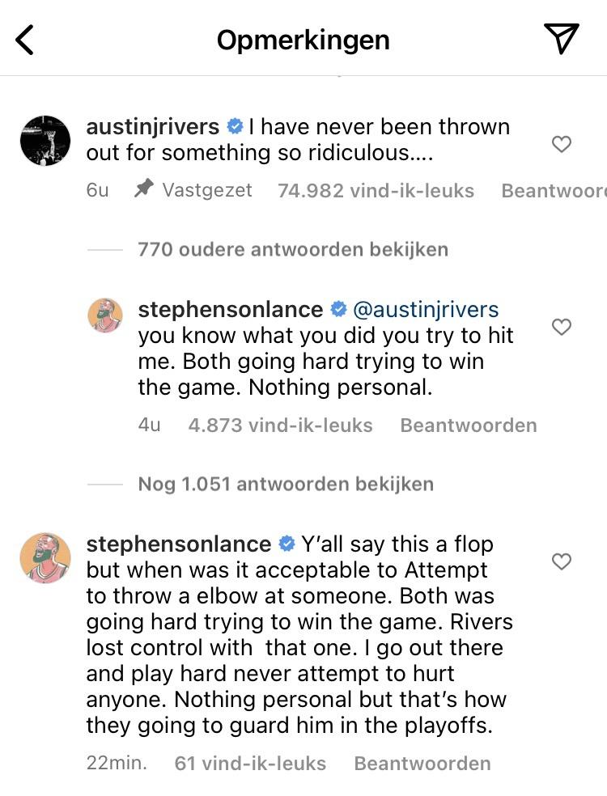This screenshot has width=607, height=796.
Task: Reveal older replies under the pinned comment
Action: tap(290, 249)
